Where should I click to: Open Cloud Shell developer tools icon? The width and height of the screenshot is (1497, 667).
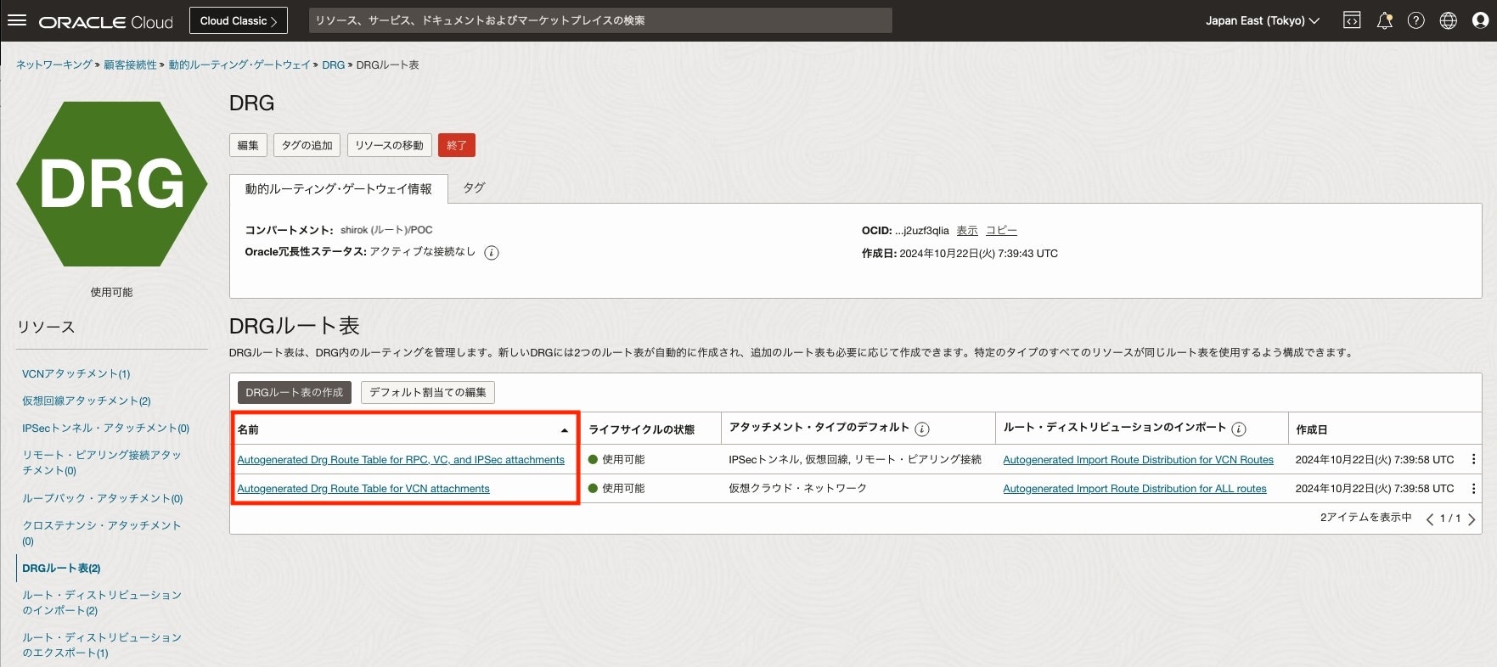tap(1352, 20)
